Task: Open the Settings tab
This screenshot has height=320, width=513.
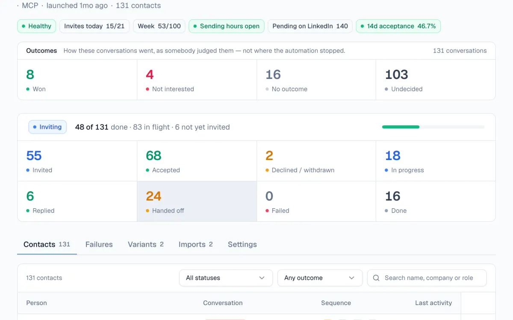Action: click(242, 244)
